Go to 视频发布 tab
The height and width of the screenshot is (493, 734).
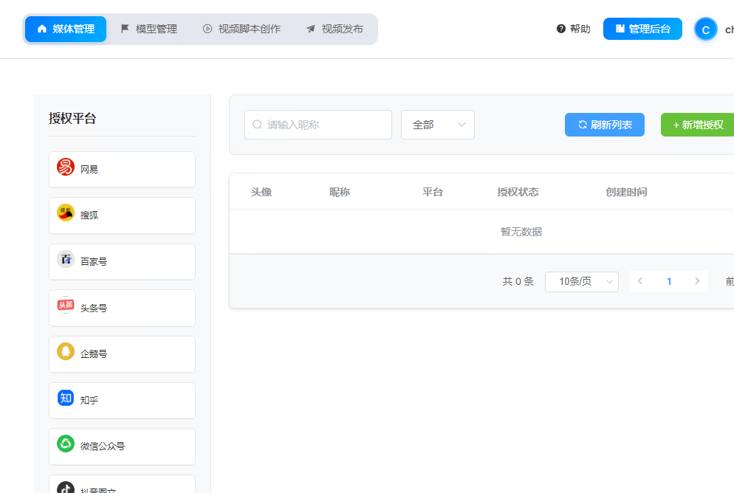tap(335, 29)
